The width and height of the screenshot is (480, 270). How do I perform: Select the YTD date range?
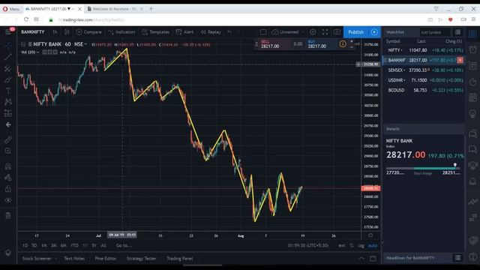click(x=74, y=245)
